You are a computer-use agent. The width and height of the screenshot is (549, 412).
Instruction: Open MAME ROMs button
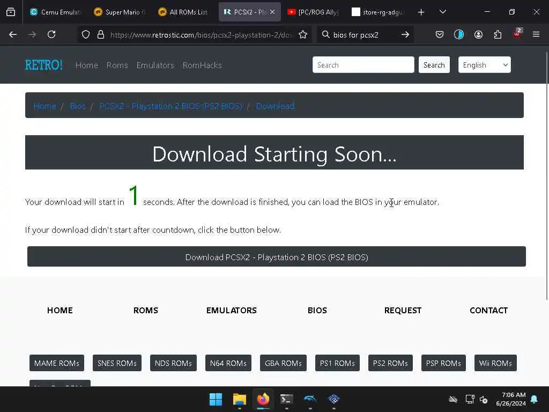(57, 363)
